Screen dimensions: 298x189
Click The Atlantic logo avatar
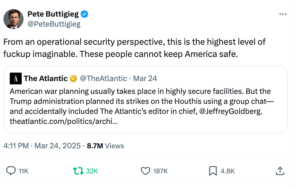coord(16,79)
